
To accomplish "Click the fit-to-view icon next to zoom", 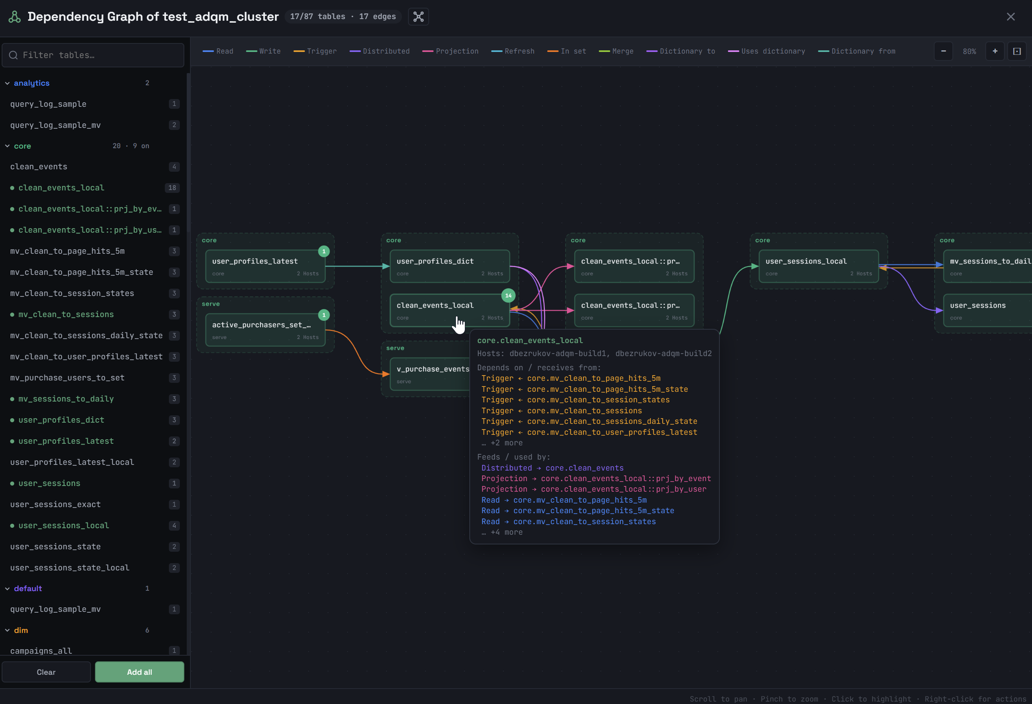I will [1017, 51].
